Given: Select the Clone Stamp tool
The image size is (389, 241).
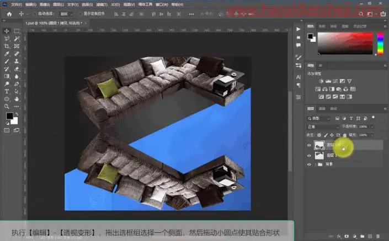Looking at the screenshot, I should point(17,61).
